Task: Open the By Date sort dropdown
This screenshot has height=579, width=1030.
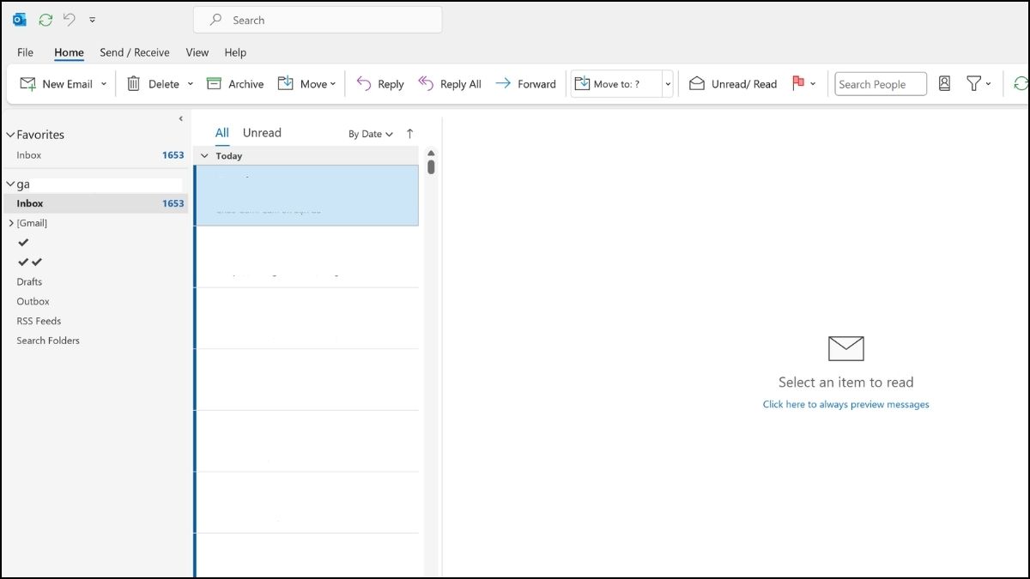Action: [370, 134]
